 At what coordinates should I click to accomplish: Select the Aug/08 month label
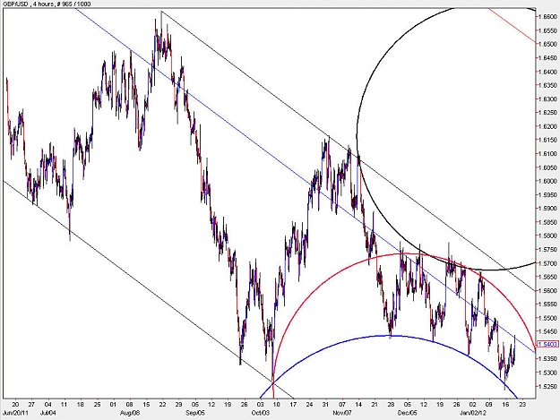click(130, 413)
